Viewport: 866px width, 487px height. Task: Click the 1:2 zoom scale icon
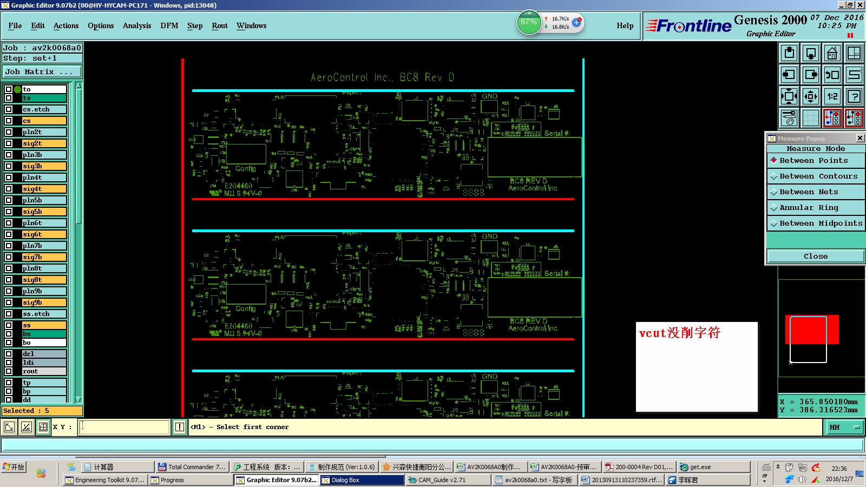[x=832, y=96]
